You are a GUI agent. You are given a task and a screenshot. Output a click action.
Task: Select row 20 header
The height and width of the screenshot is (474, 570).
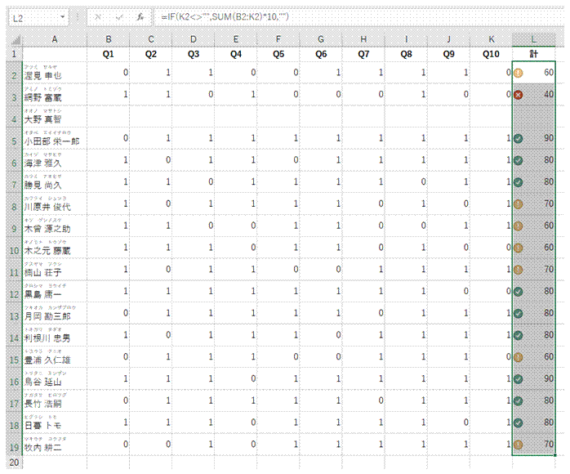[14, 463]
